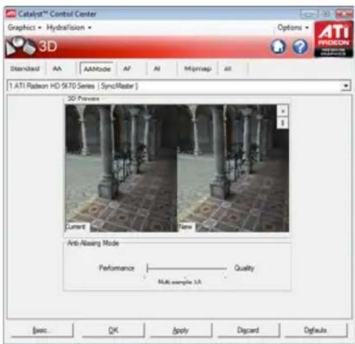The image size is (355, 344).
Task: Click the New 3D preview image
Action: click(233, 168)
